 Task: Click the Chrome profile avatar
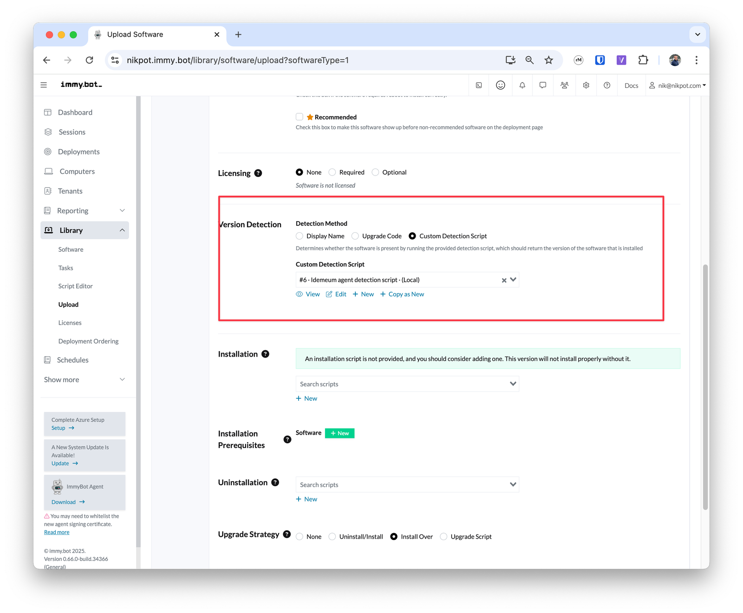click(675, 60)
